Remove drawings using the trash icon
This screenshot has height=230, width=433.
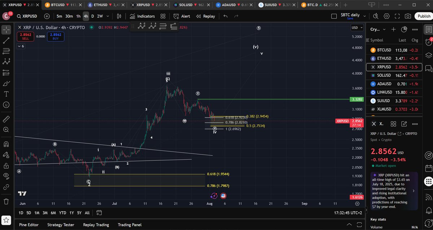tap(6, 201)
